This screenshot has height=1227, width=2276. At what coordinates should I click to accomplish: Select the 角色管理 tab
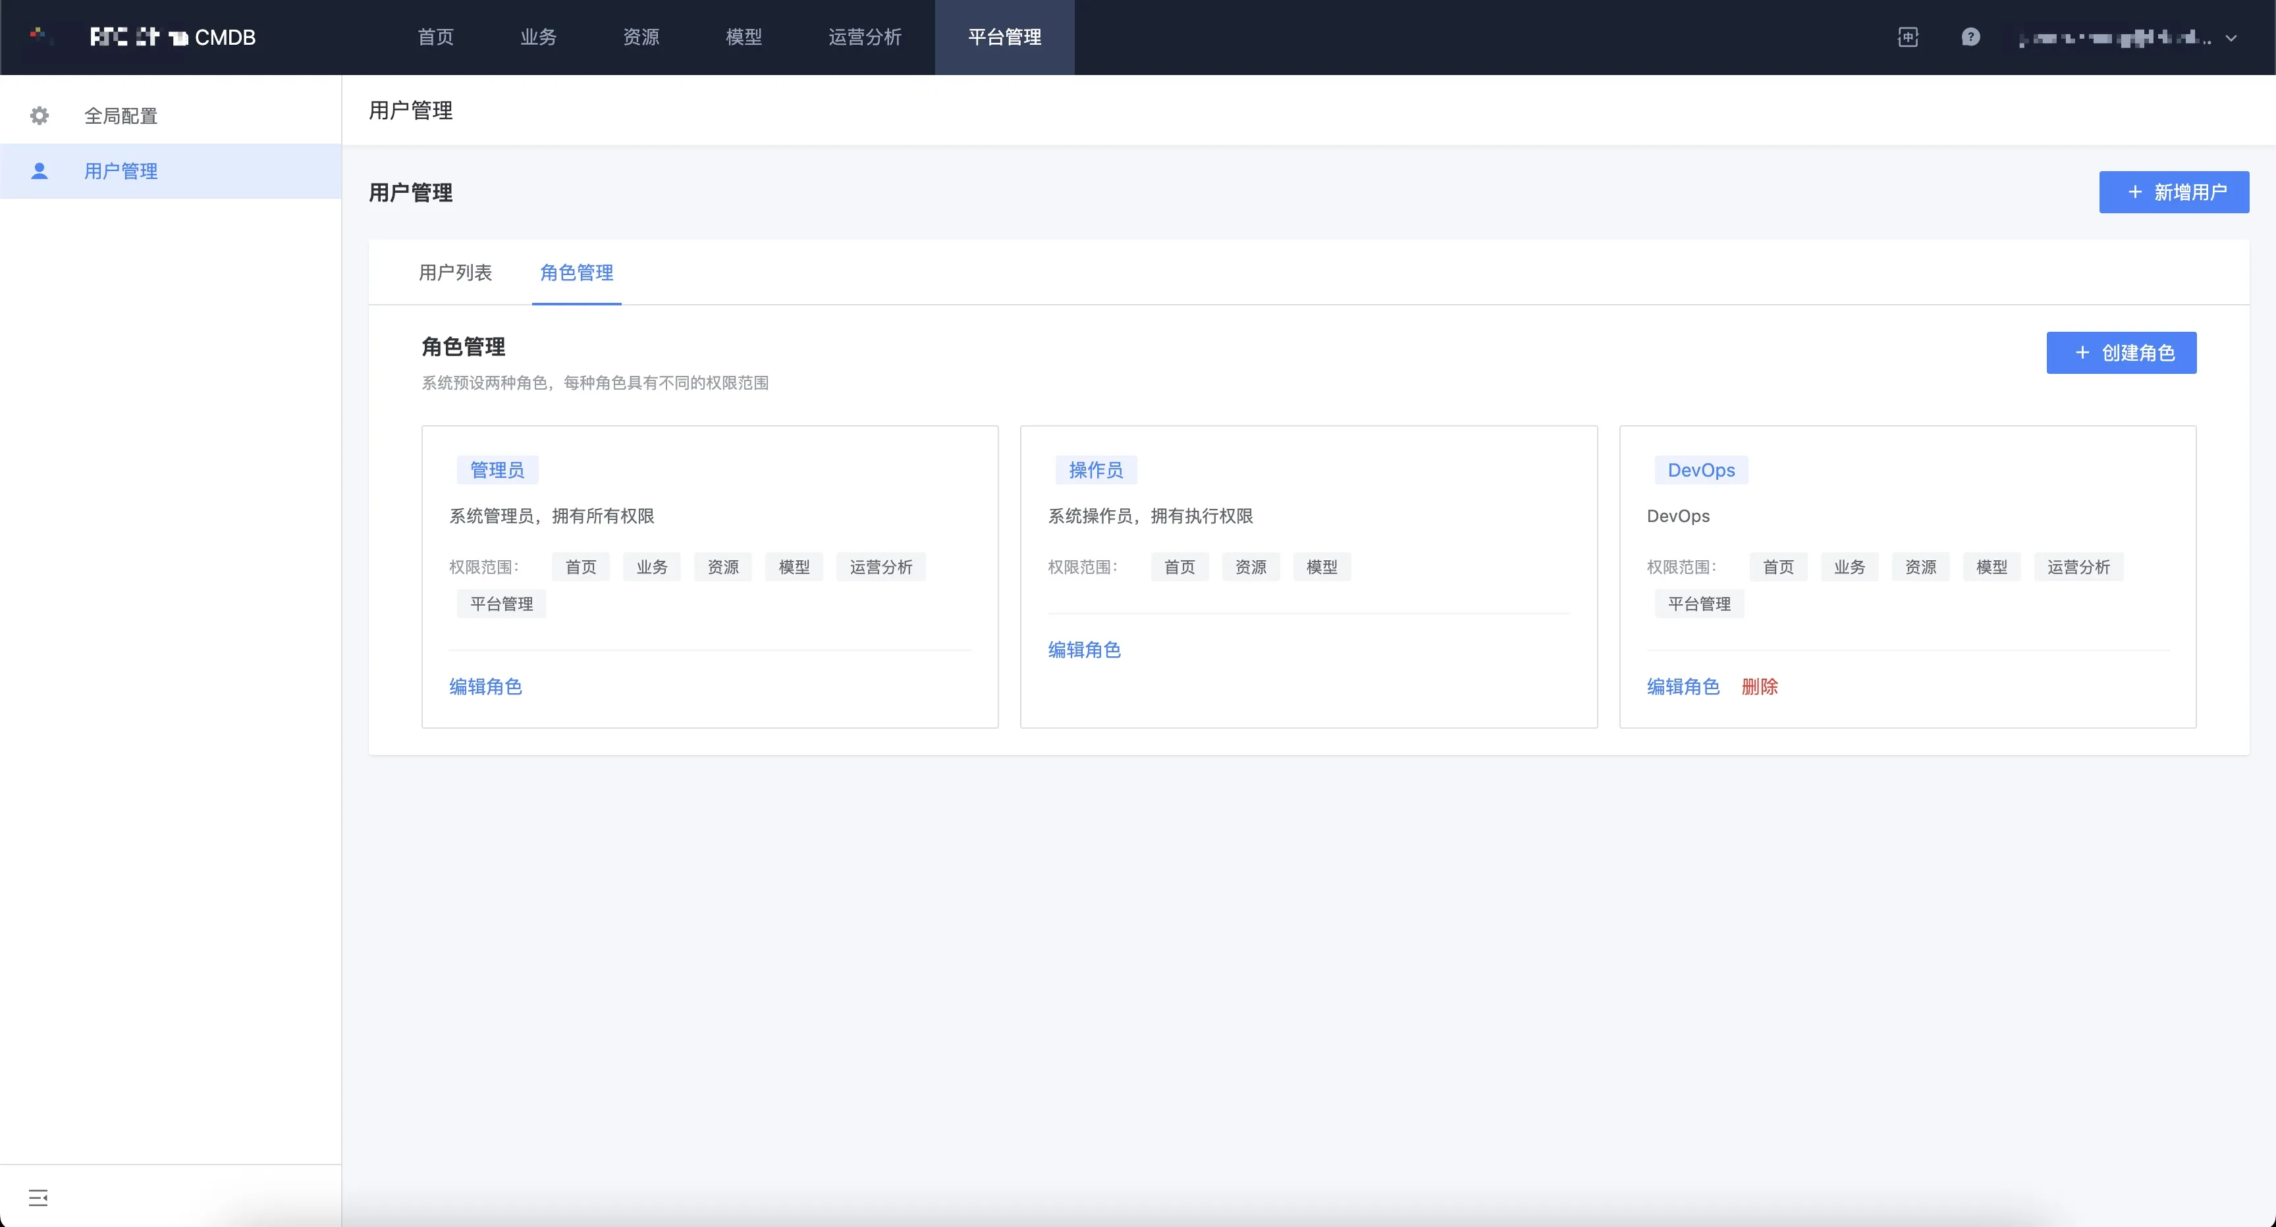pyautogui.click(x=576, y=273)
